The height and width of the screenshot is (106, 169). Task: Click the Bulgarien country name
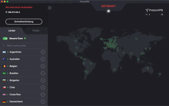click(15, 80)
